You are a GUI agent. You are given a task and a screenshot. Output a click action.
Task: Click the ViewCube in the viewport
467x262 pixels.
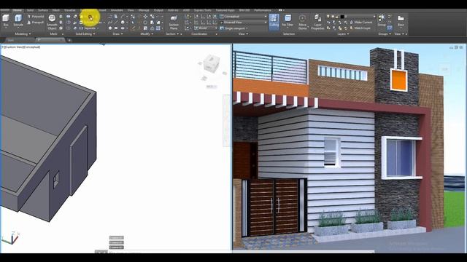pos(212,63)
